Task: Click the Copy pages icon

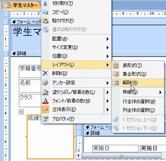Action: 45,12
